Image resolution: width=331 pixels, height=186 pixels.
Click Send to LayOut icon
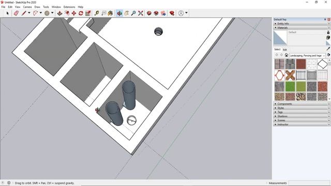click(163, 13)
